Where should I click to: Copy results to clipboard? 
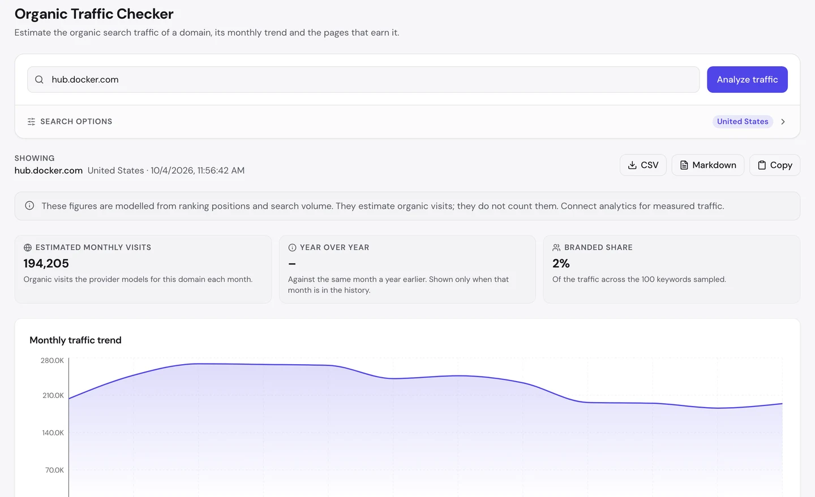[775, 165]
